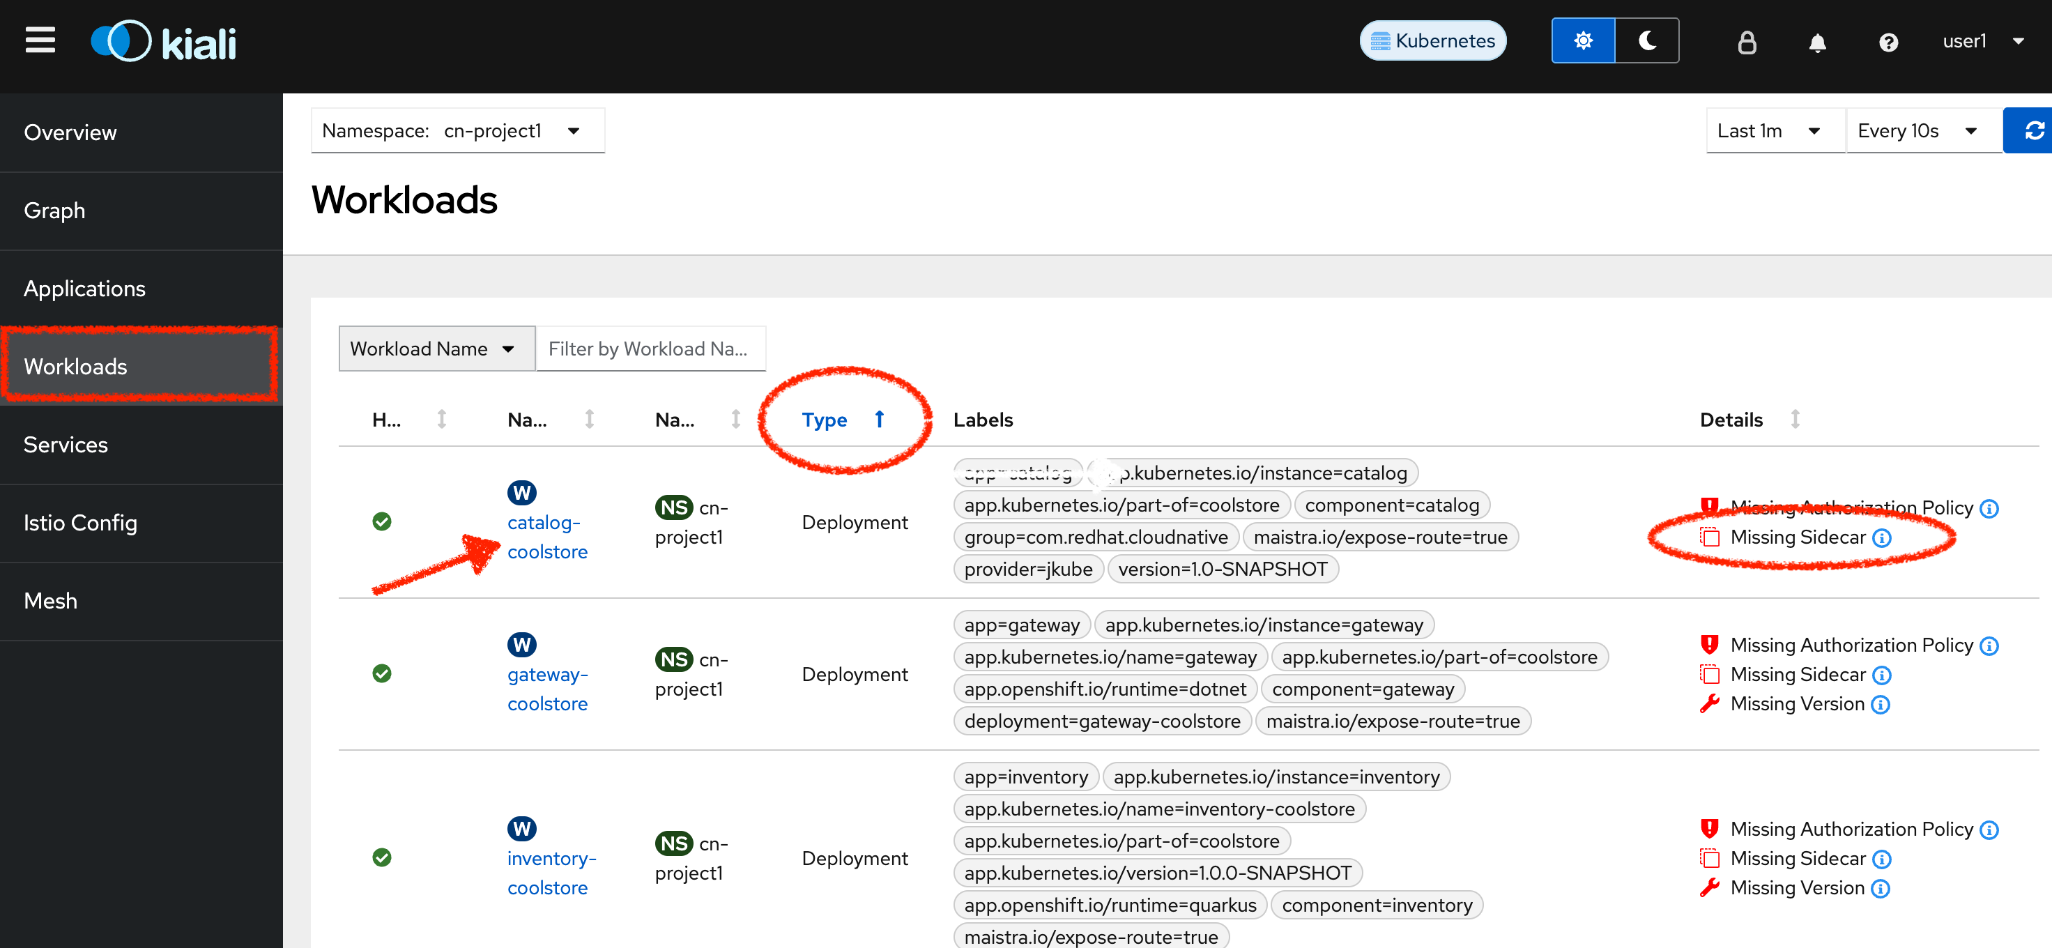
Task: Click the lock icon in header
Action: [1746, 43]
